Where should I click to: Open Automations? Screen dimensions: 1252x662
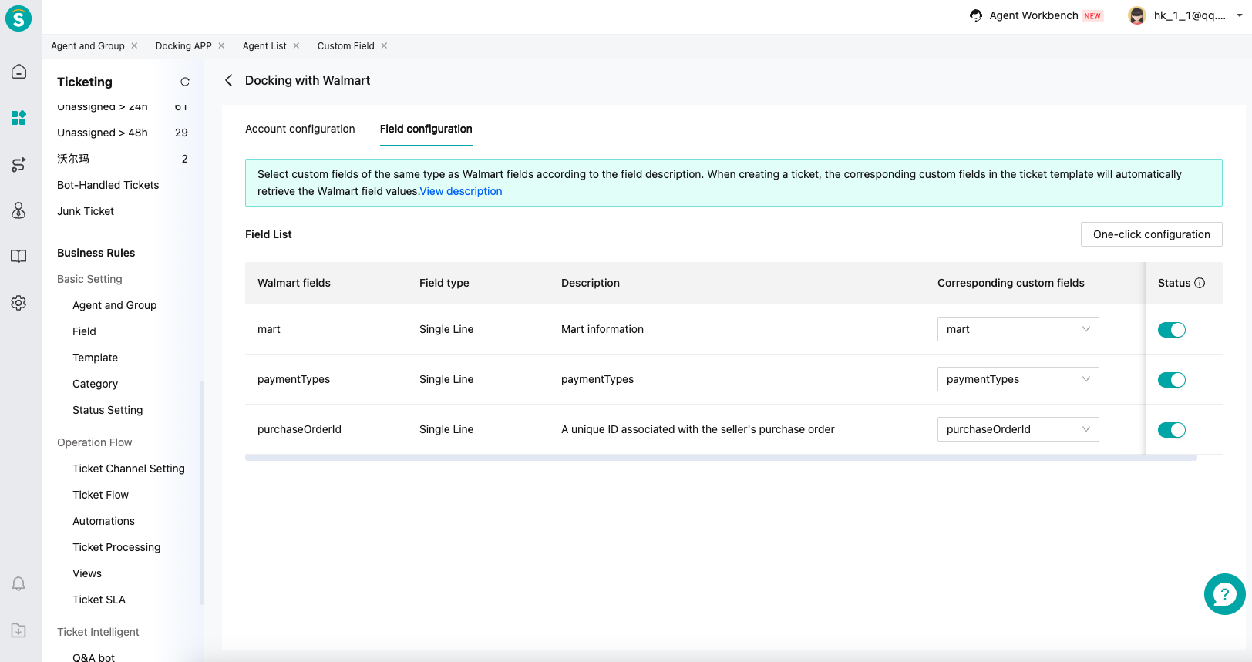pyautogui.click(x=104, y=521)
